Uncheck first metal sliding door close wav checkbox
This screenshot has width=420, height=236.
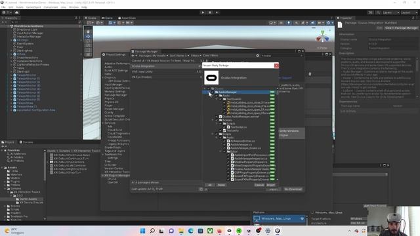click(224, 102)
